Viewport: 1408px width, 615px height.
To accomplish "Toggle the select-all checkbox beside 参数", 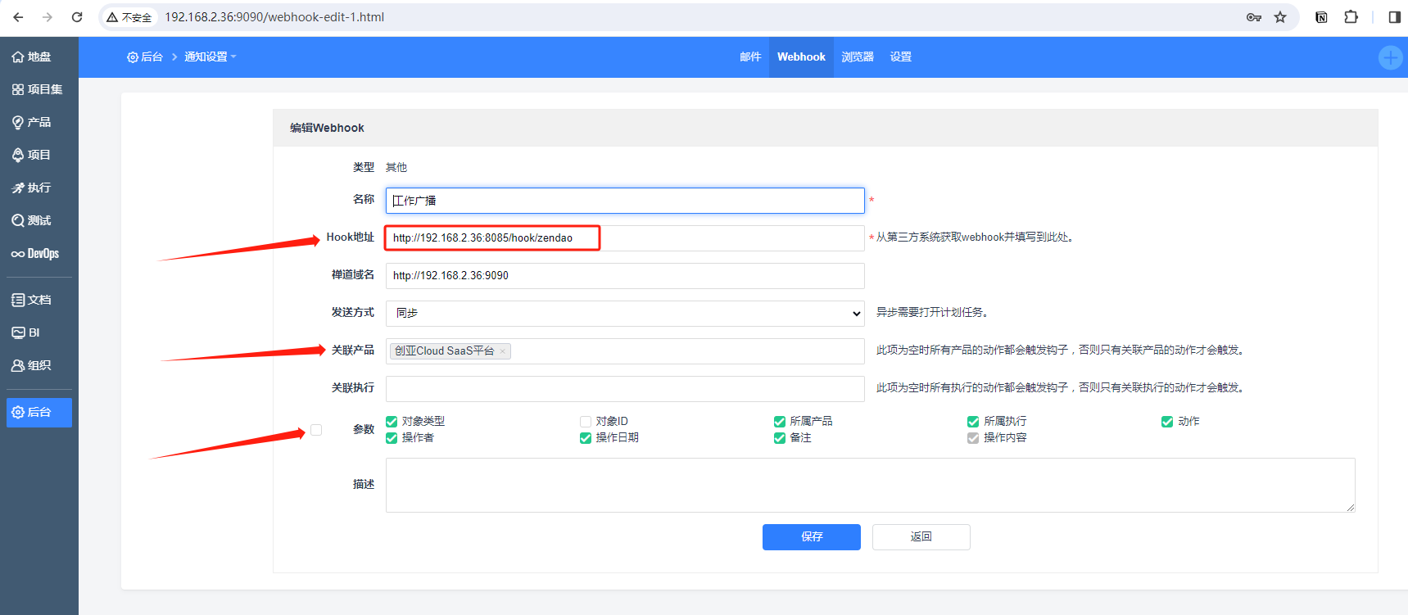I will click(x=316, y=430).
